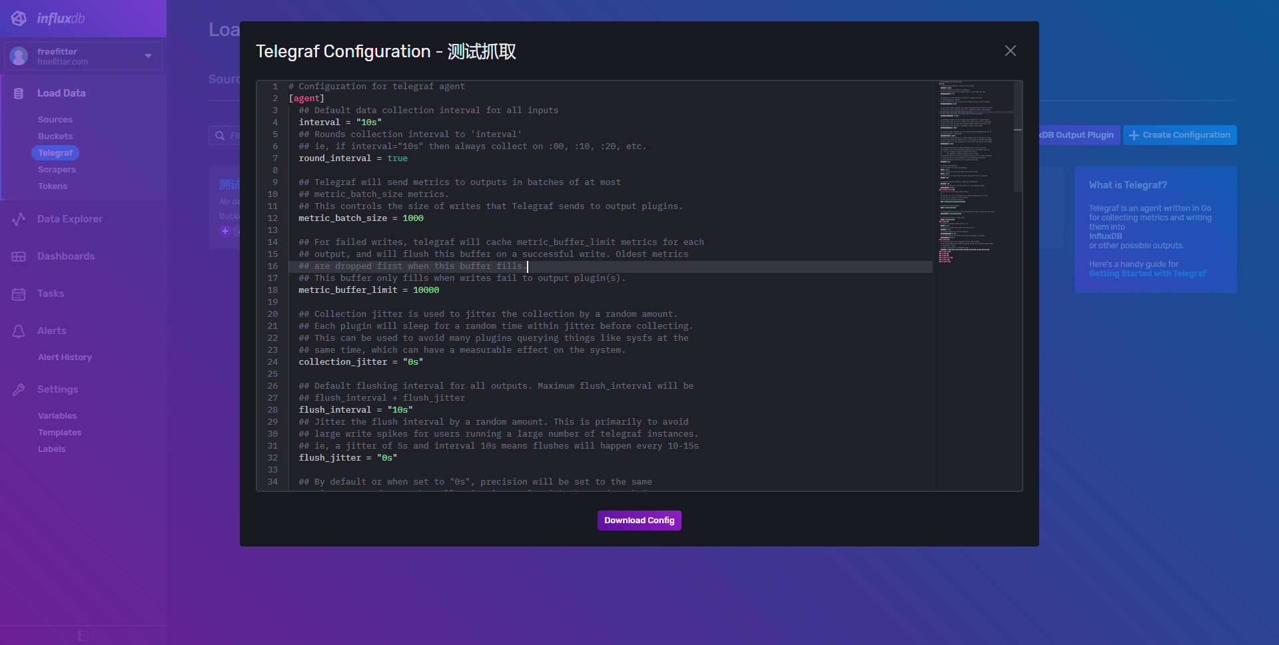Click 'What is Telegraf?' heading

coord(1128,185)
